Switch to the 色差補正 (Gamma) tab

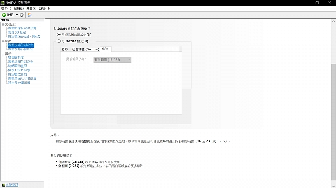click(85, 49)
